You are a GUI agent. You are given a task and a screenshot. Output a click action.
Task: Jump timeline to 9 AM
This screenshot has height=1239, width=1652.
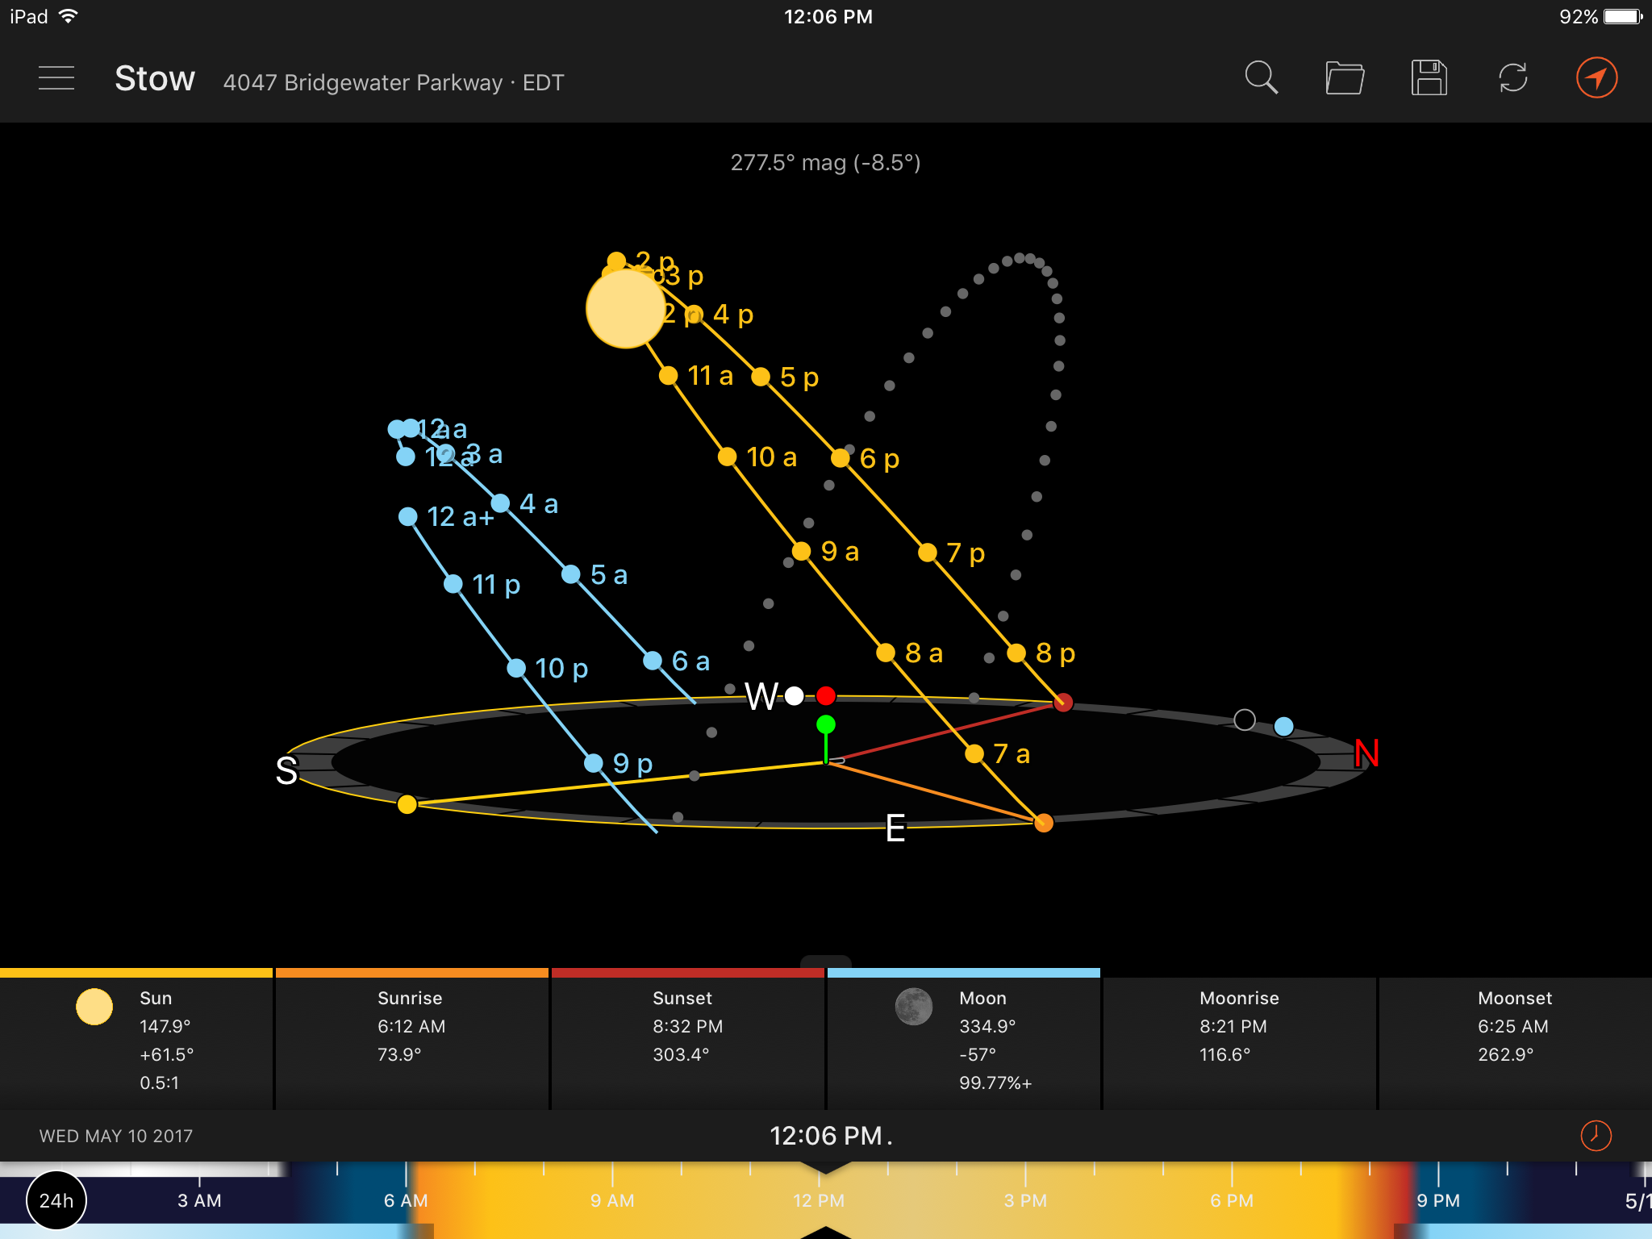coord(612,1200)
